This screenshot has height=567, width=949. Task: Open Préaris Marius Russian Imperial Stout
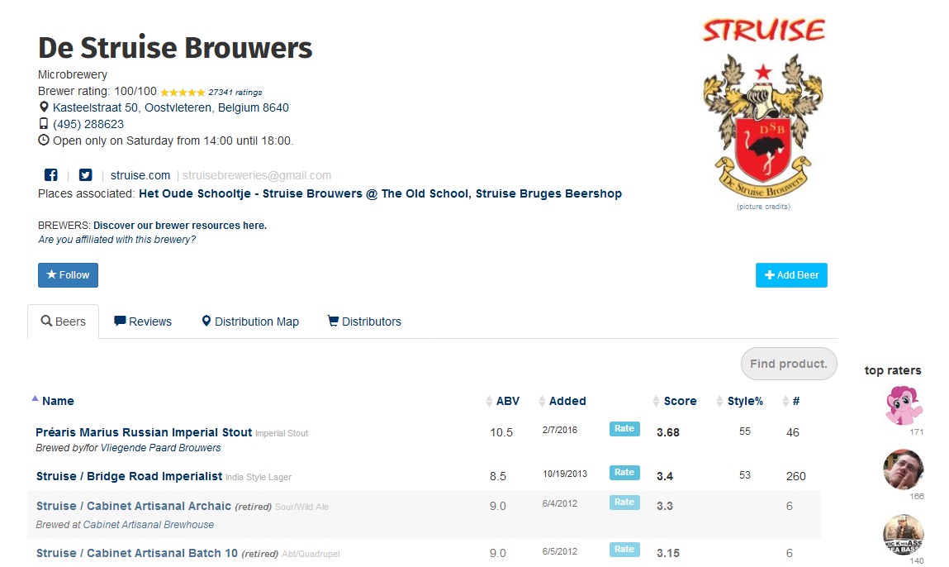pyautogui.click(x=144, y=432)
